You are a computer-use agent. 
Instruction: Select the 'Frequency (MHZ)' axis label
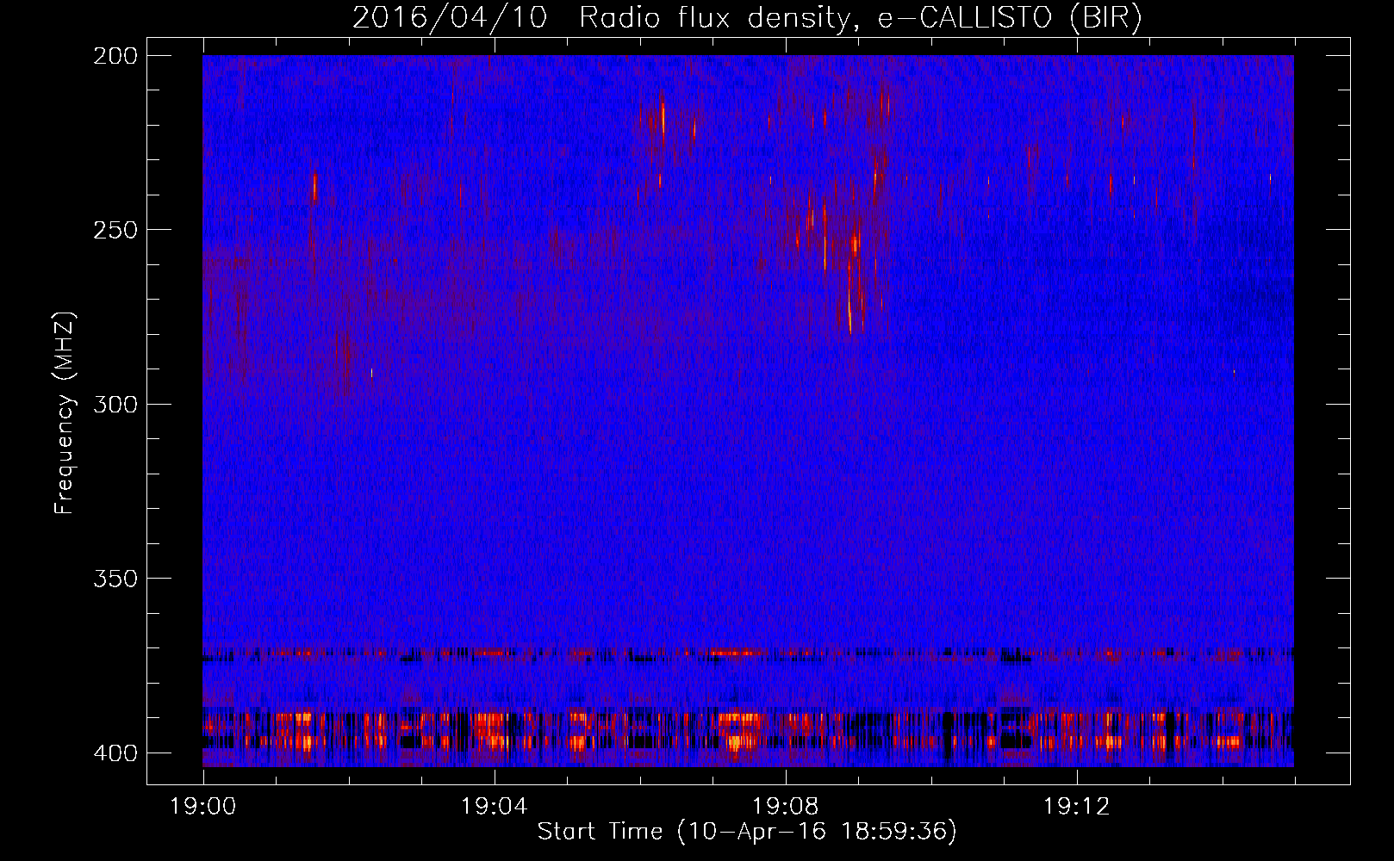[x=65, y=412]
